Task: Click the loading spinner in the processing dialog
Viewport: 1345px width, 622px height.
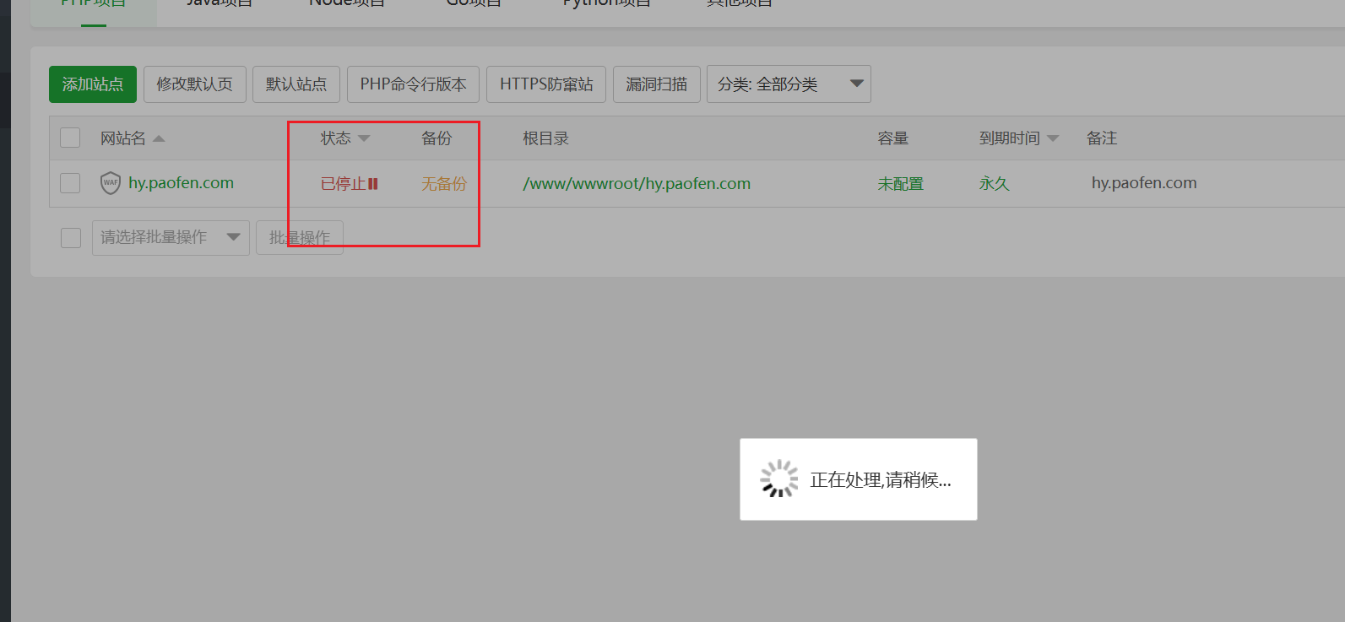Action: click(778, 479)
